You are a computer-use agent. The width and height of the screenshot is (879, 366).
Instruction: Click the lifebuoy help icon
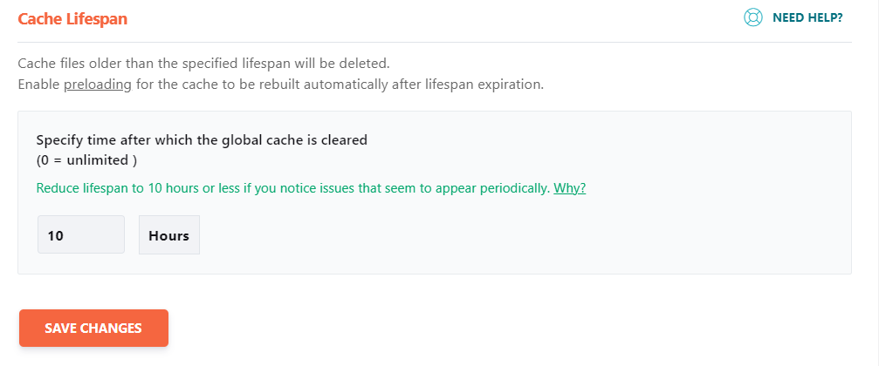pos(753,17)
